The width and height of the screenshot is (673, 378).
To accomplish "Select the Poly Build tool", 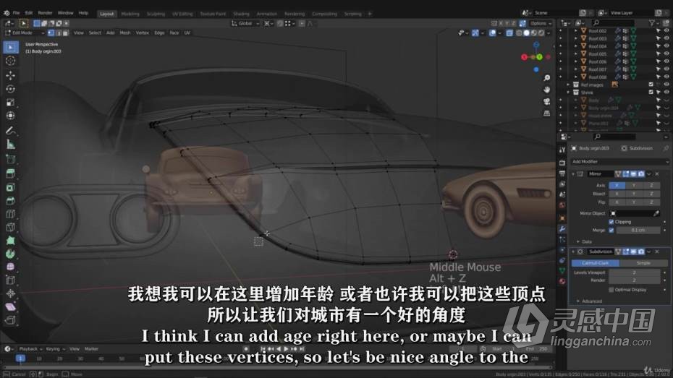I will 11,241.
